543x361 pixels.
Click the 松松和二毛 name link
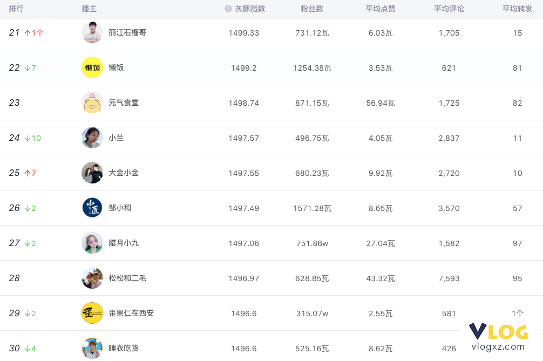tap(127, 278)
